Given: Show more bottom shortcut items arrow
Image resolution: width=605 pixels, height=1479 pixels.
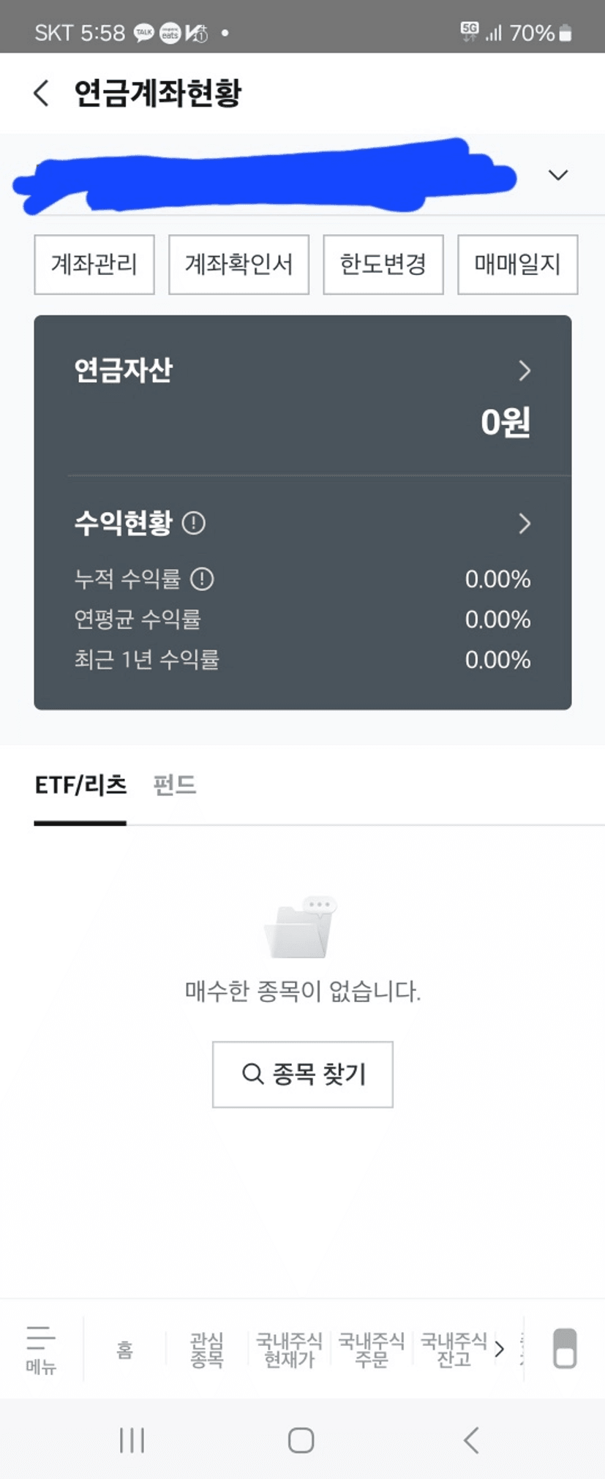Looking at the screenshot, I should click(500, 1349).
